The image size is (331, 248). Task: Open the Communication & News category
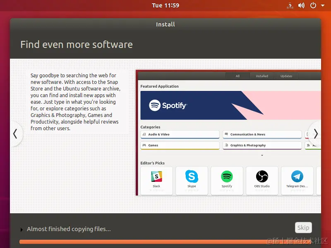(x=262, y=134)
